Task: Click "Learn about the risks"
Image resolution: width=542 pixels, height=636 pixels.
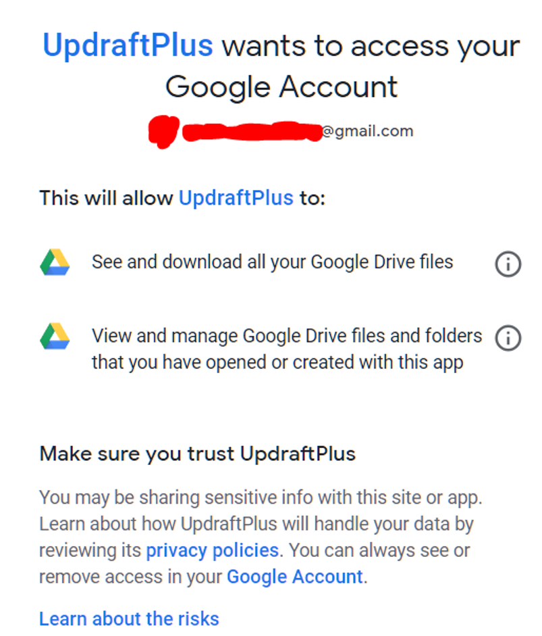Action: pos(129,618)
